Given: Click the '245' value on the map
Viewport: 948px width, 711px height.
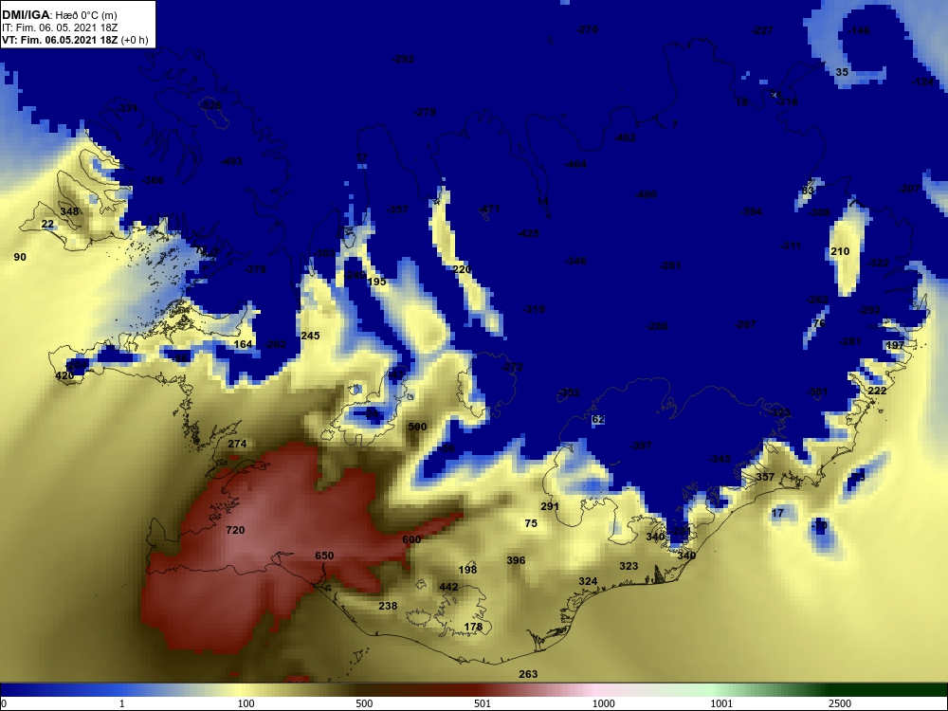Looking at the screenshot, I should click(310, 336).
